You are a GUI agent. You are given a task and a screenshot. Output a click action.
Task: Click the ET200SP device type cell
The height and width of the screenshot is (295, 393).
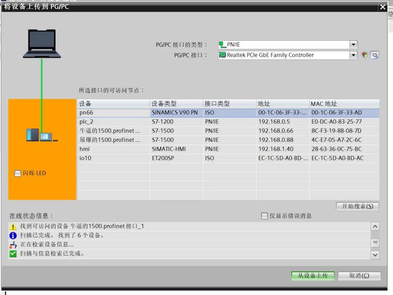(x=176, y=158)
